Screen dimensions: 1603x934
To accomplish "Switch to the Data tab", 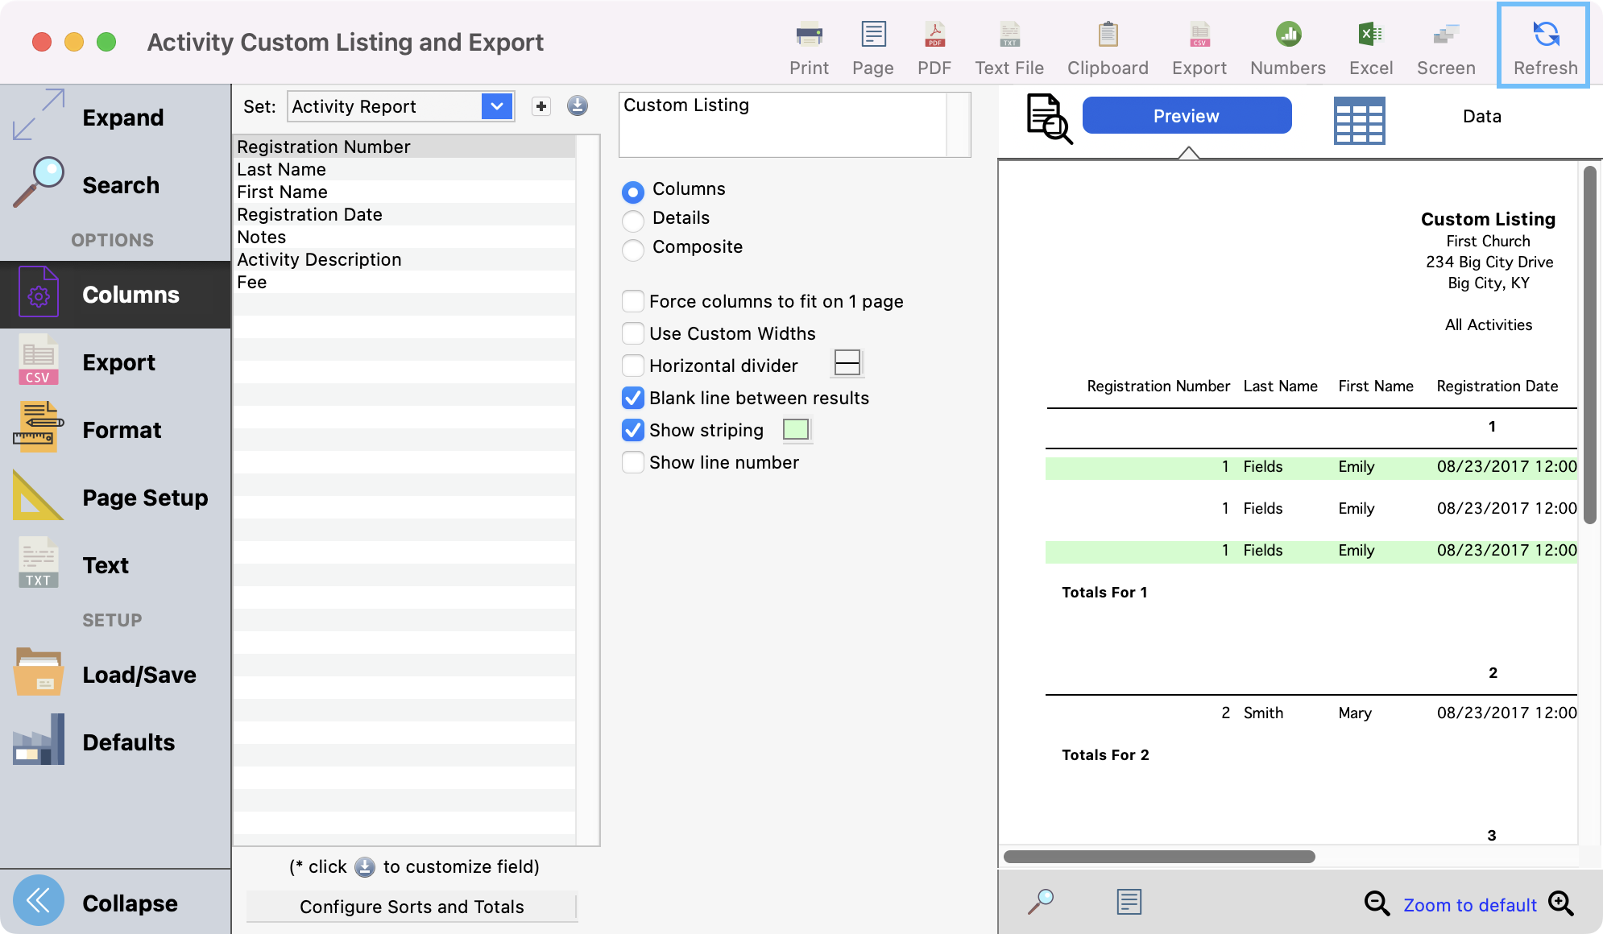I will 1481,117.
